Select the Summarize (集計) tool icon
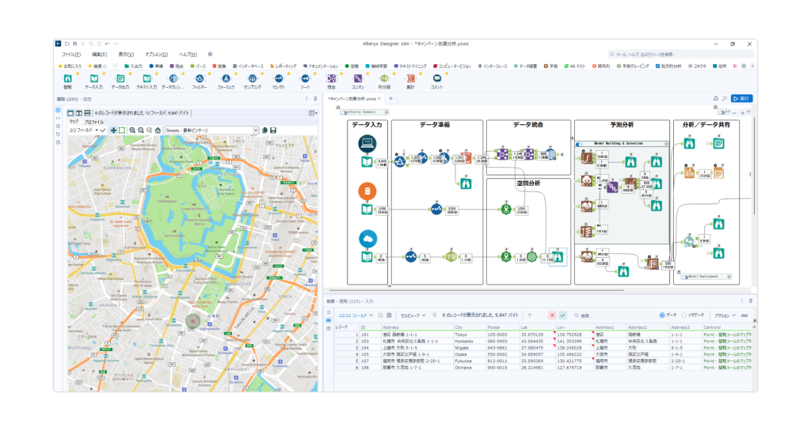Screen dimensions: 811x431 [410, 79]
